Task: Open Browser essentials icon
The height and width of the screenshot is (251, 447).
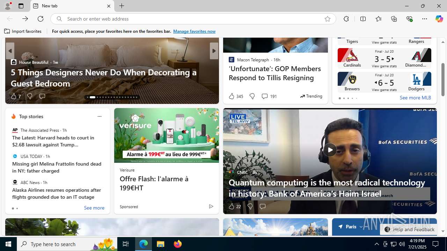Action: 409,19
